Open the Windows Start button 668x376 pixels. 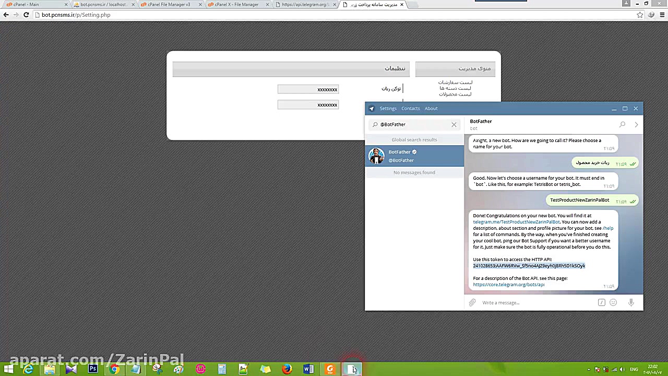[8, 369]
